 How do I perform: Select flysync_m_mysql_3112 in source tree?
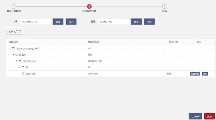(x=28, y=48)
